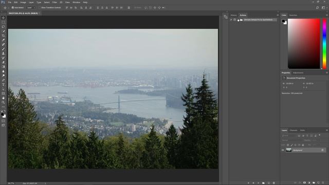Select the History Brush tool

tap(3, 58)
